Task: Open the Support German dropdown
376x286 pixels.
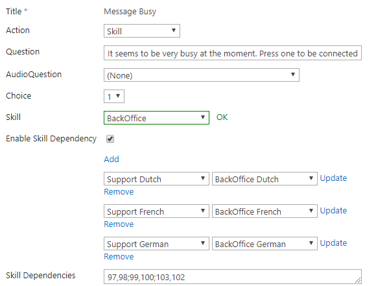Action: click(156, 244)
